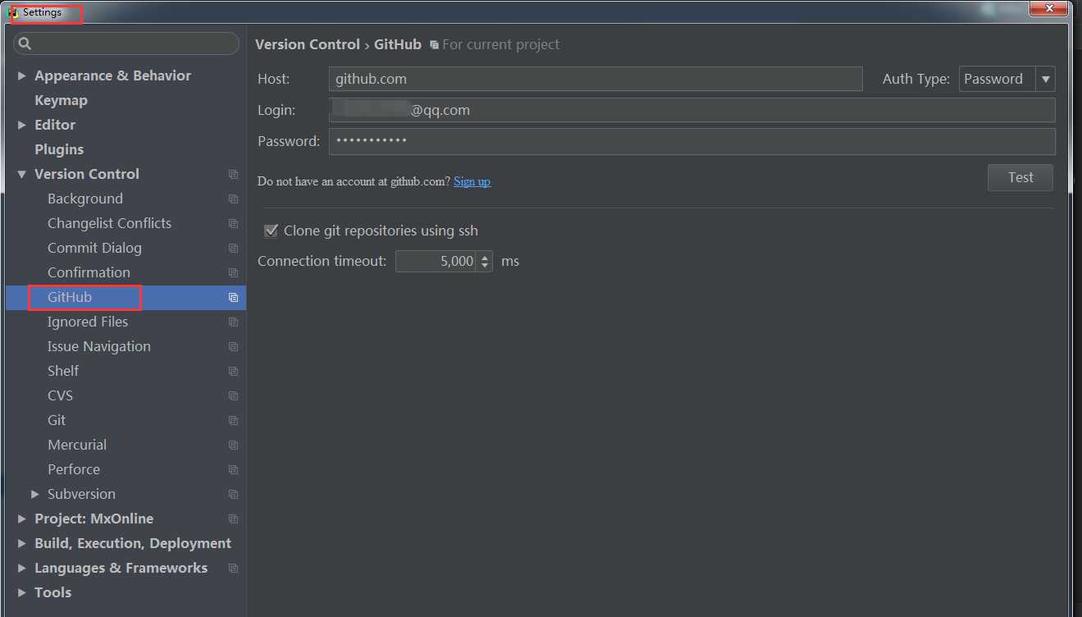The height and width of the screenshot is (617, 1082).
Task: Open the GitHub Sign up link
Action: click(472, 181)
